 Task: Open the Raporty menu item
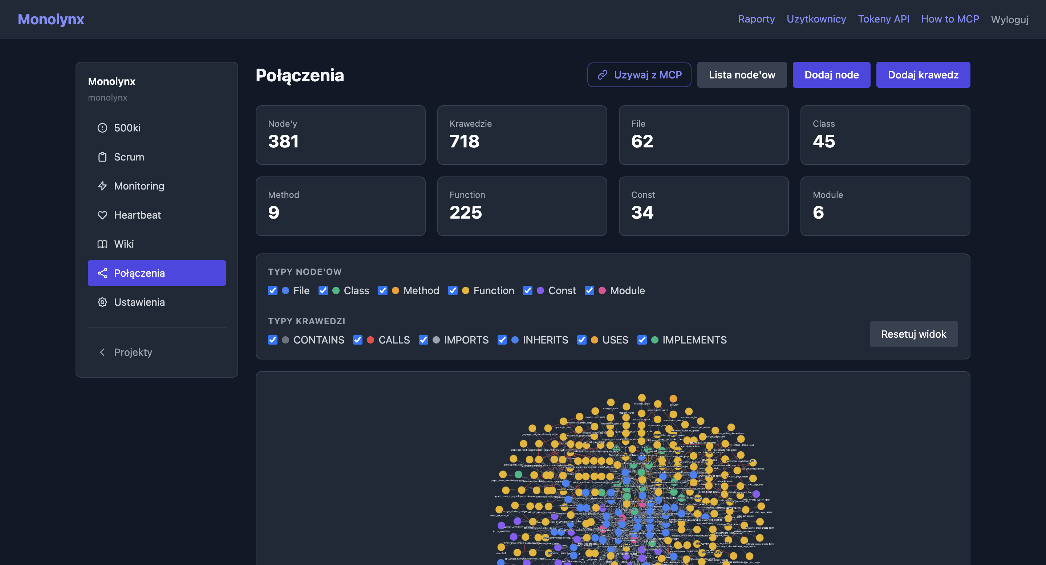point(756,19)
